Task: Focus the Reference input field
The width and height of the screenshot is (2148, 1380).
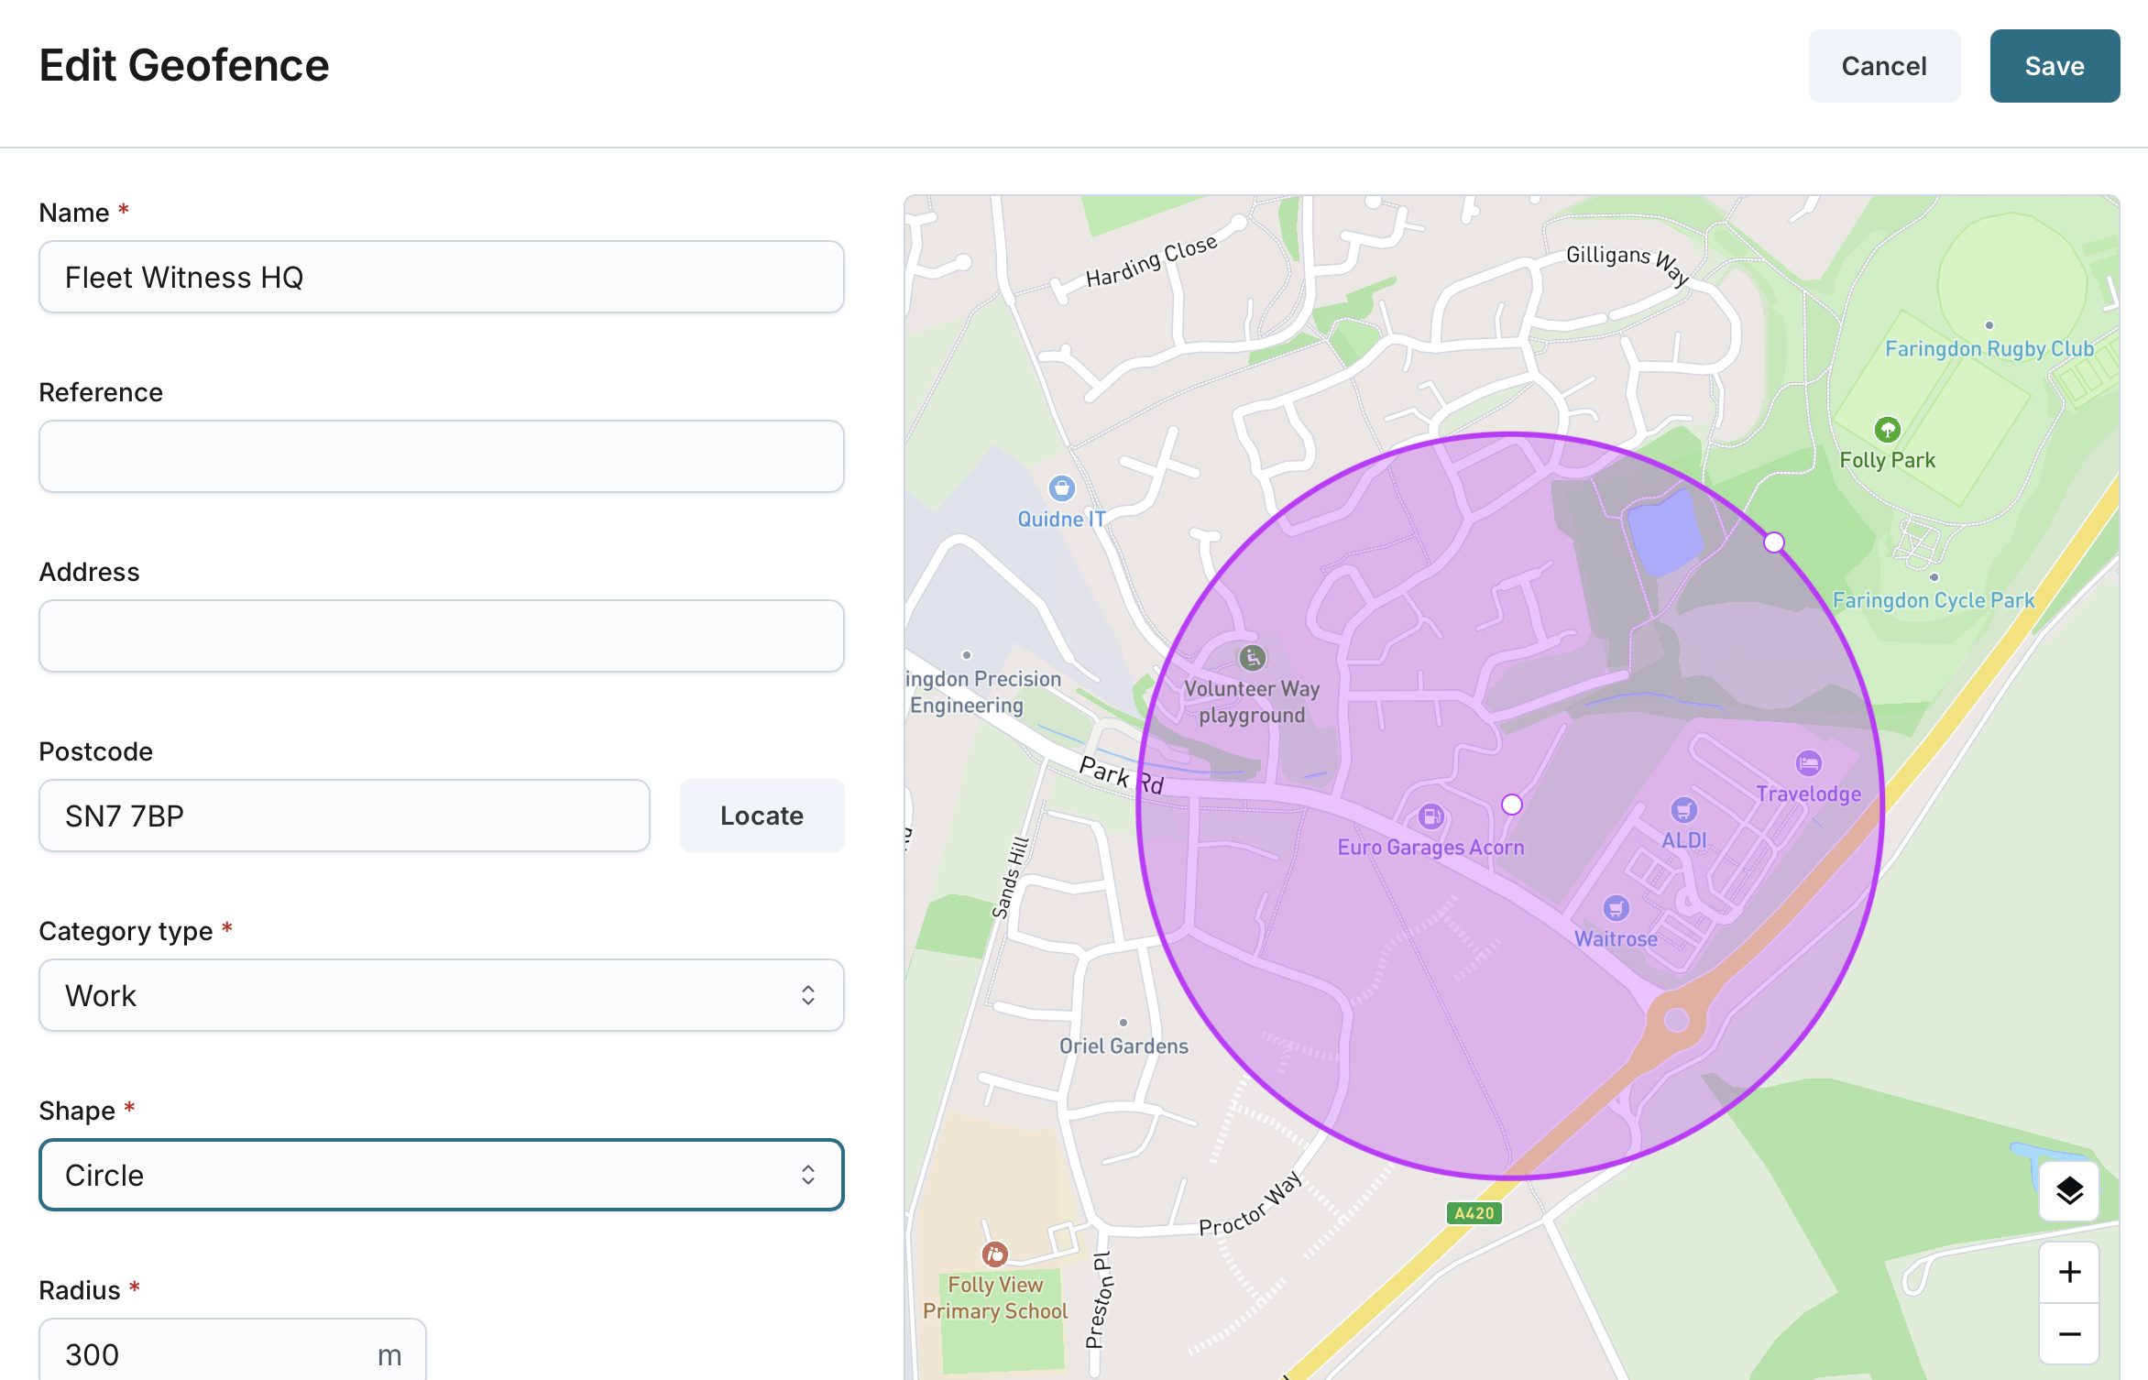Action: 441,456
